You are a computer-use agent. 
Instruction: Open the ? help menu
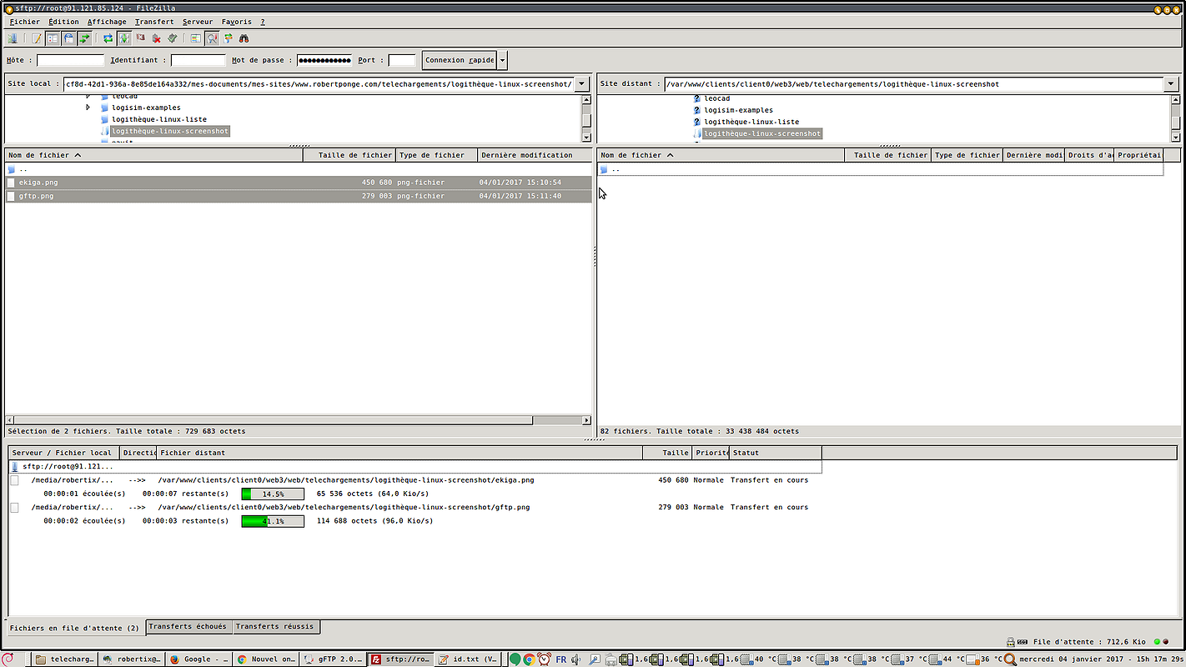click(263, 22)
